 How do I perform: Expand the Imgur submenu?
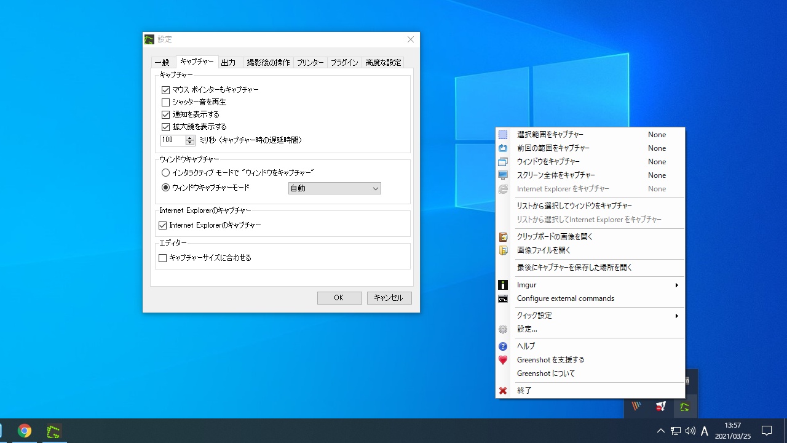[x=676, y=285]
